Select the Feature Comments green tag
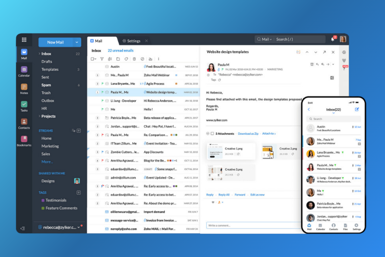 (59, 208)
